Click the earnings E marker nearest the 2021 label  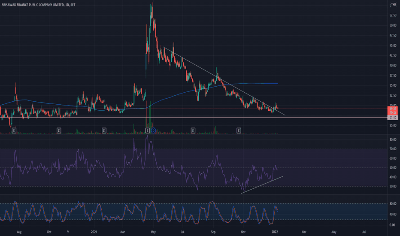[x=104, y=130]
